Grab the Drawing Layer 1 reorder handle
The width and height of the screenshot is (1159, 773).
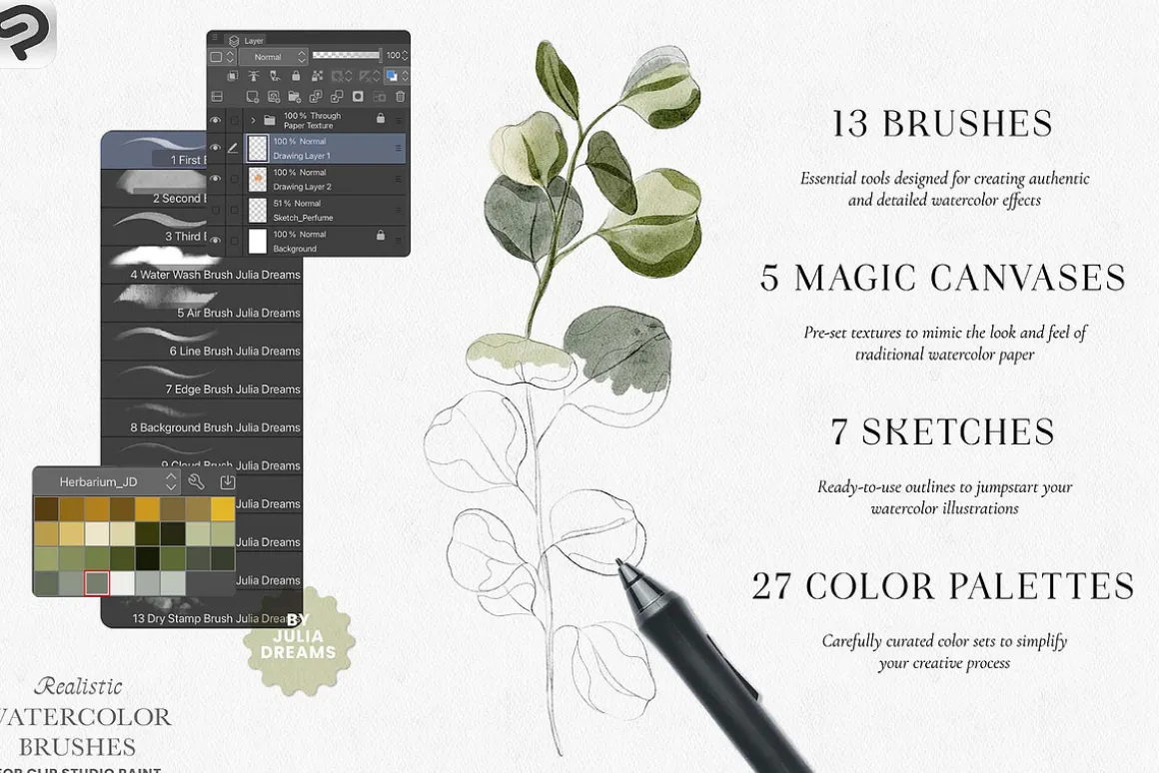point(399,148)
